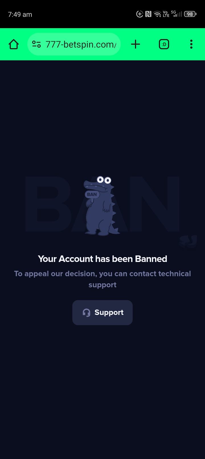This screenshot has width=205, height=459.
Task: Tap the contact technical support message text
Action: point(102,279)
